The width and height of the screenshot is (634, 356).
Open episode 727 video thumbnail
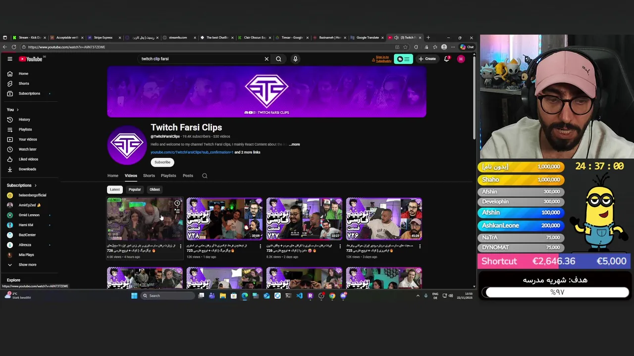coord(304,219)
